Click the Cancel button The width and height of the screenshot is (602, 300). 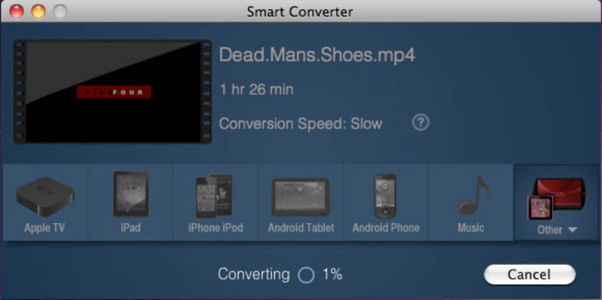tap(529, 274)
